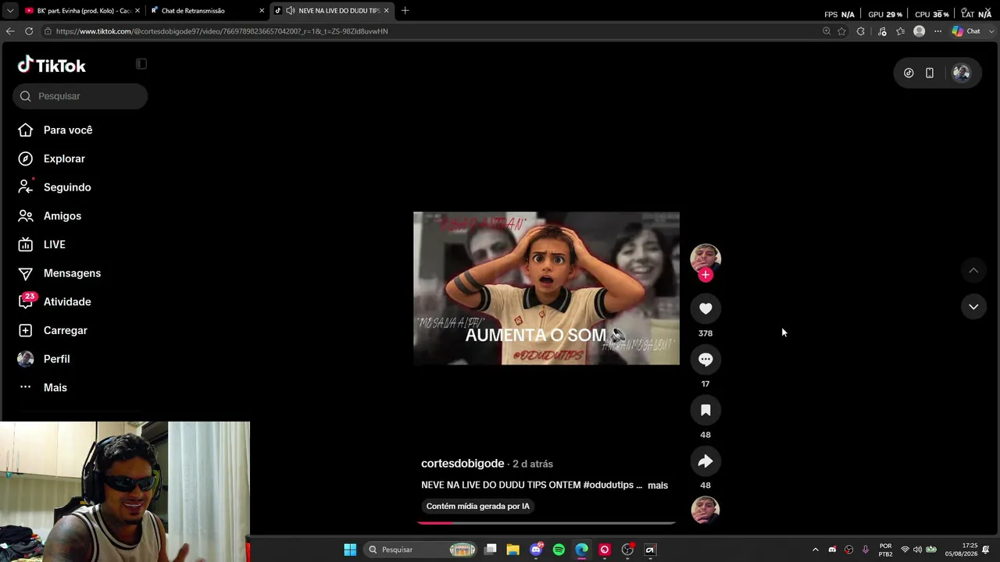Open the Explorar page

pyautogui.click(x=52, y=159)
